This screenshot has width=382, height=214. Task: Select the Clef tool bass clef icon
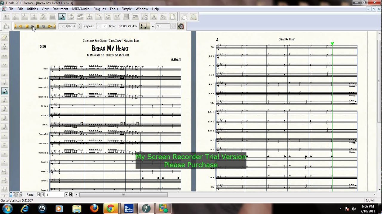tap(43, 17)
